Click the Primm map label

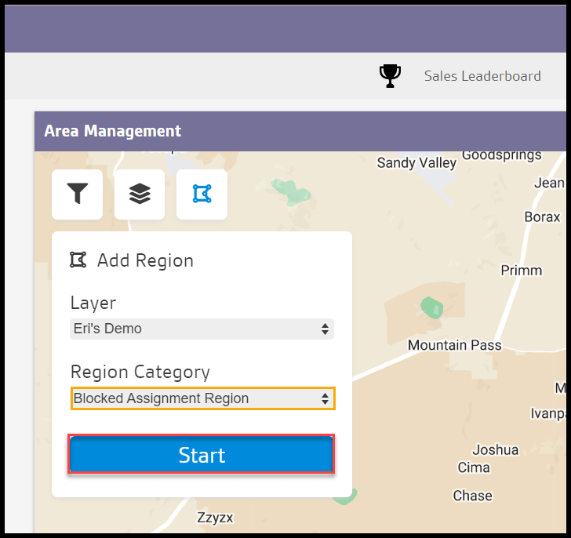pos(521,270)
